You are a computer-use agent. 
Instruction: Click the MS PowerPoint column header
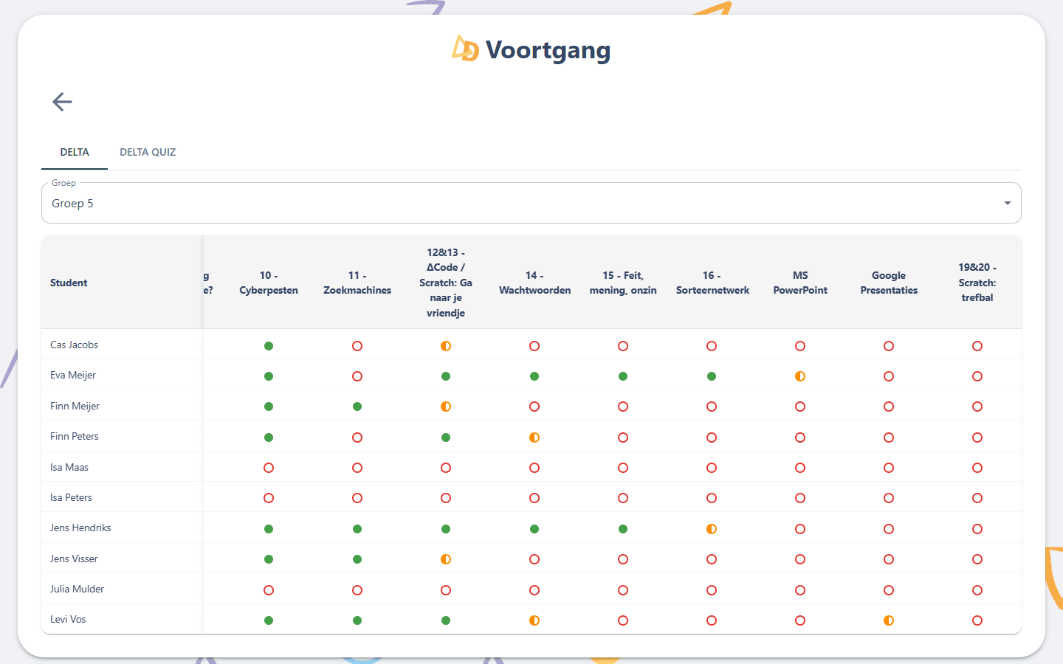click(800, 283)
